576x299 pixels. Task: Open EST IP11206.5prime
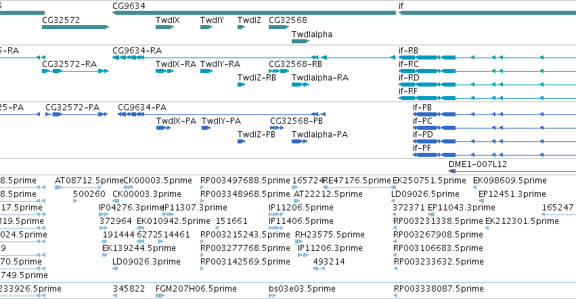[x=276, y=214]
